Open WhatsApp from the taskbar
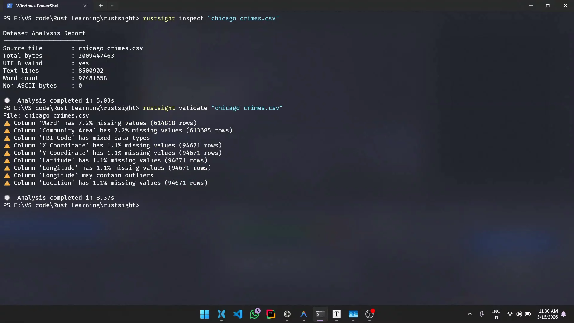This screenshot has height=323, width=574. pyautogui.click(x=255, y=314)
